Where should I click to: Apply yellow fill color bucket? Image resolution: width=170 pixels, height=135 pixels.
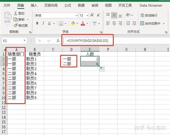coord(73,23)
